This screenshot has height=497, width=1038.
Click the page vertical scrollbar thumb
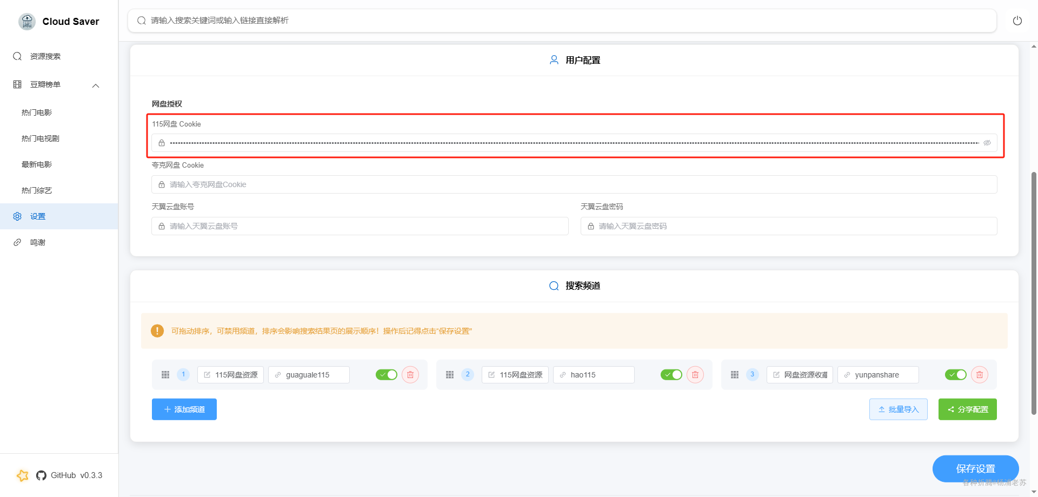(x=1034, y=293)
